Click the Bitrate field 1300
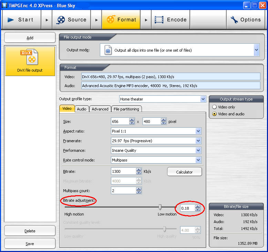The image size is (268, 252). (124, 171)
